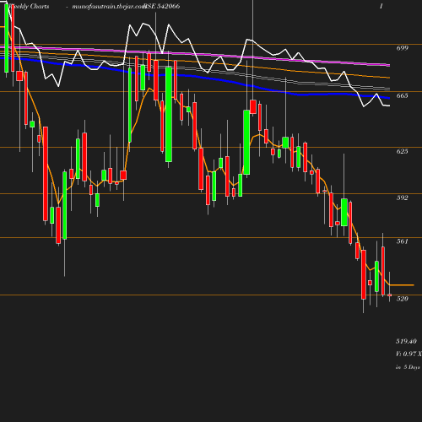422x422 pixels.
Task: Click the munafasutra website watermark text
Action: (109, 6)
